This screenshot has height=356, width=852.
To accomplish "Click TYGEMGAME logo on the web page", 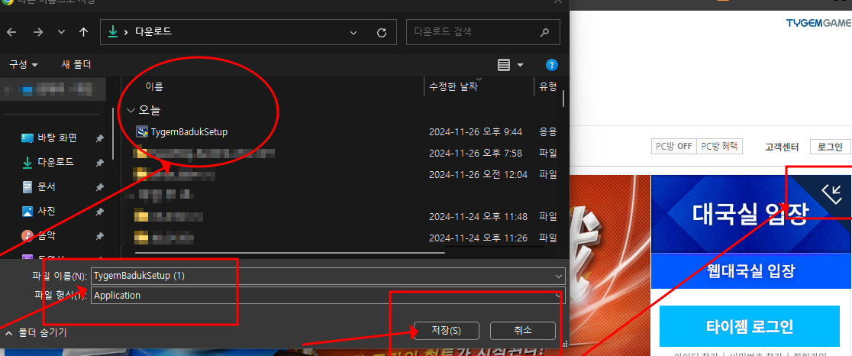I will point(818,23).
